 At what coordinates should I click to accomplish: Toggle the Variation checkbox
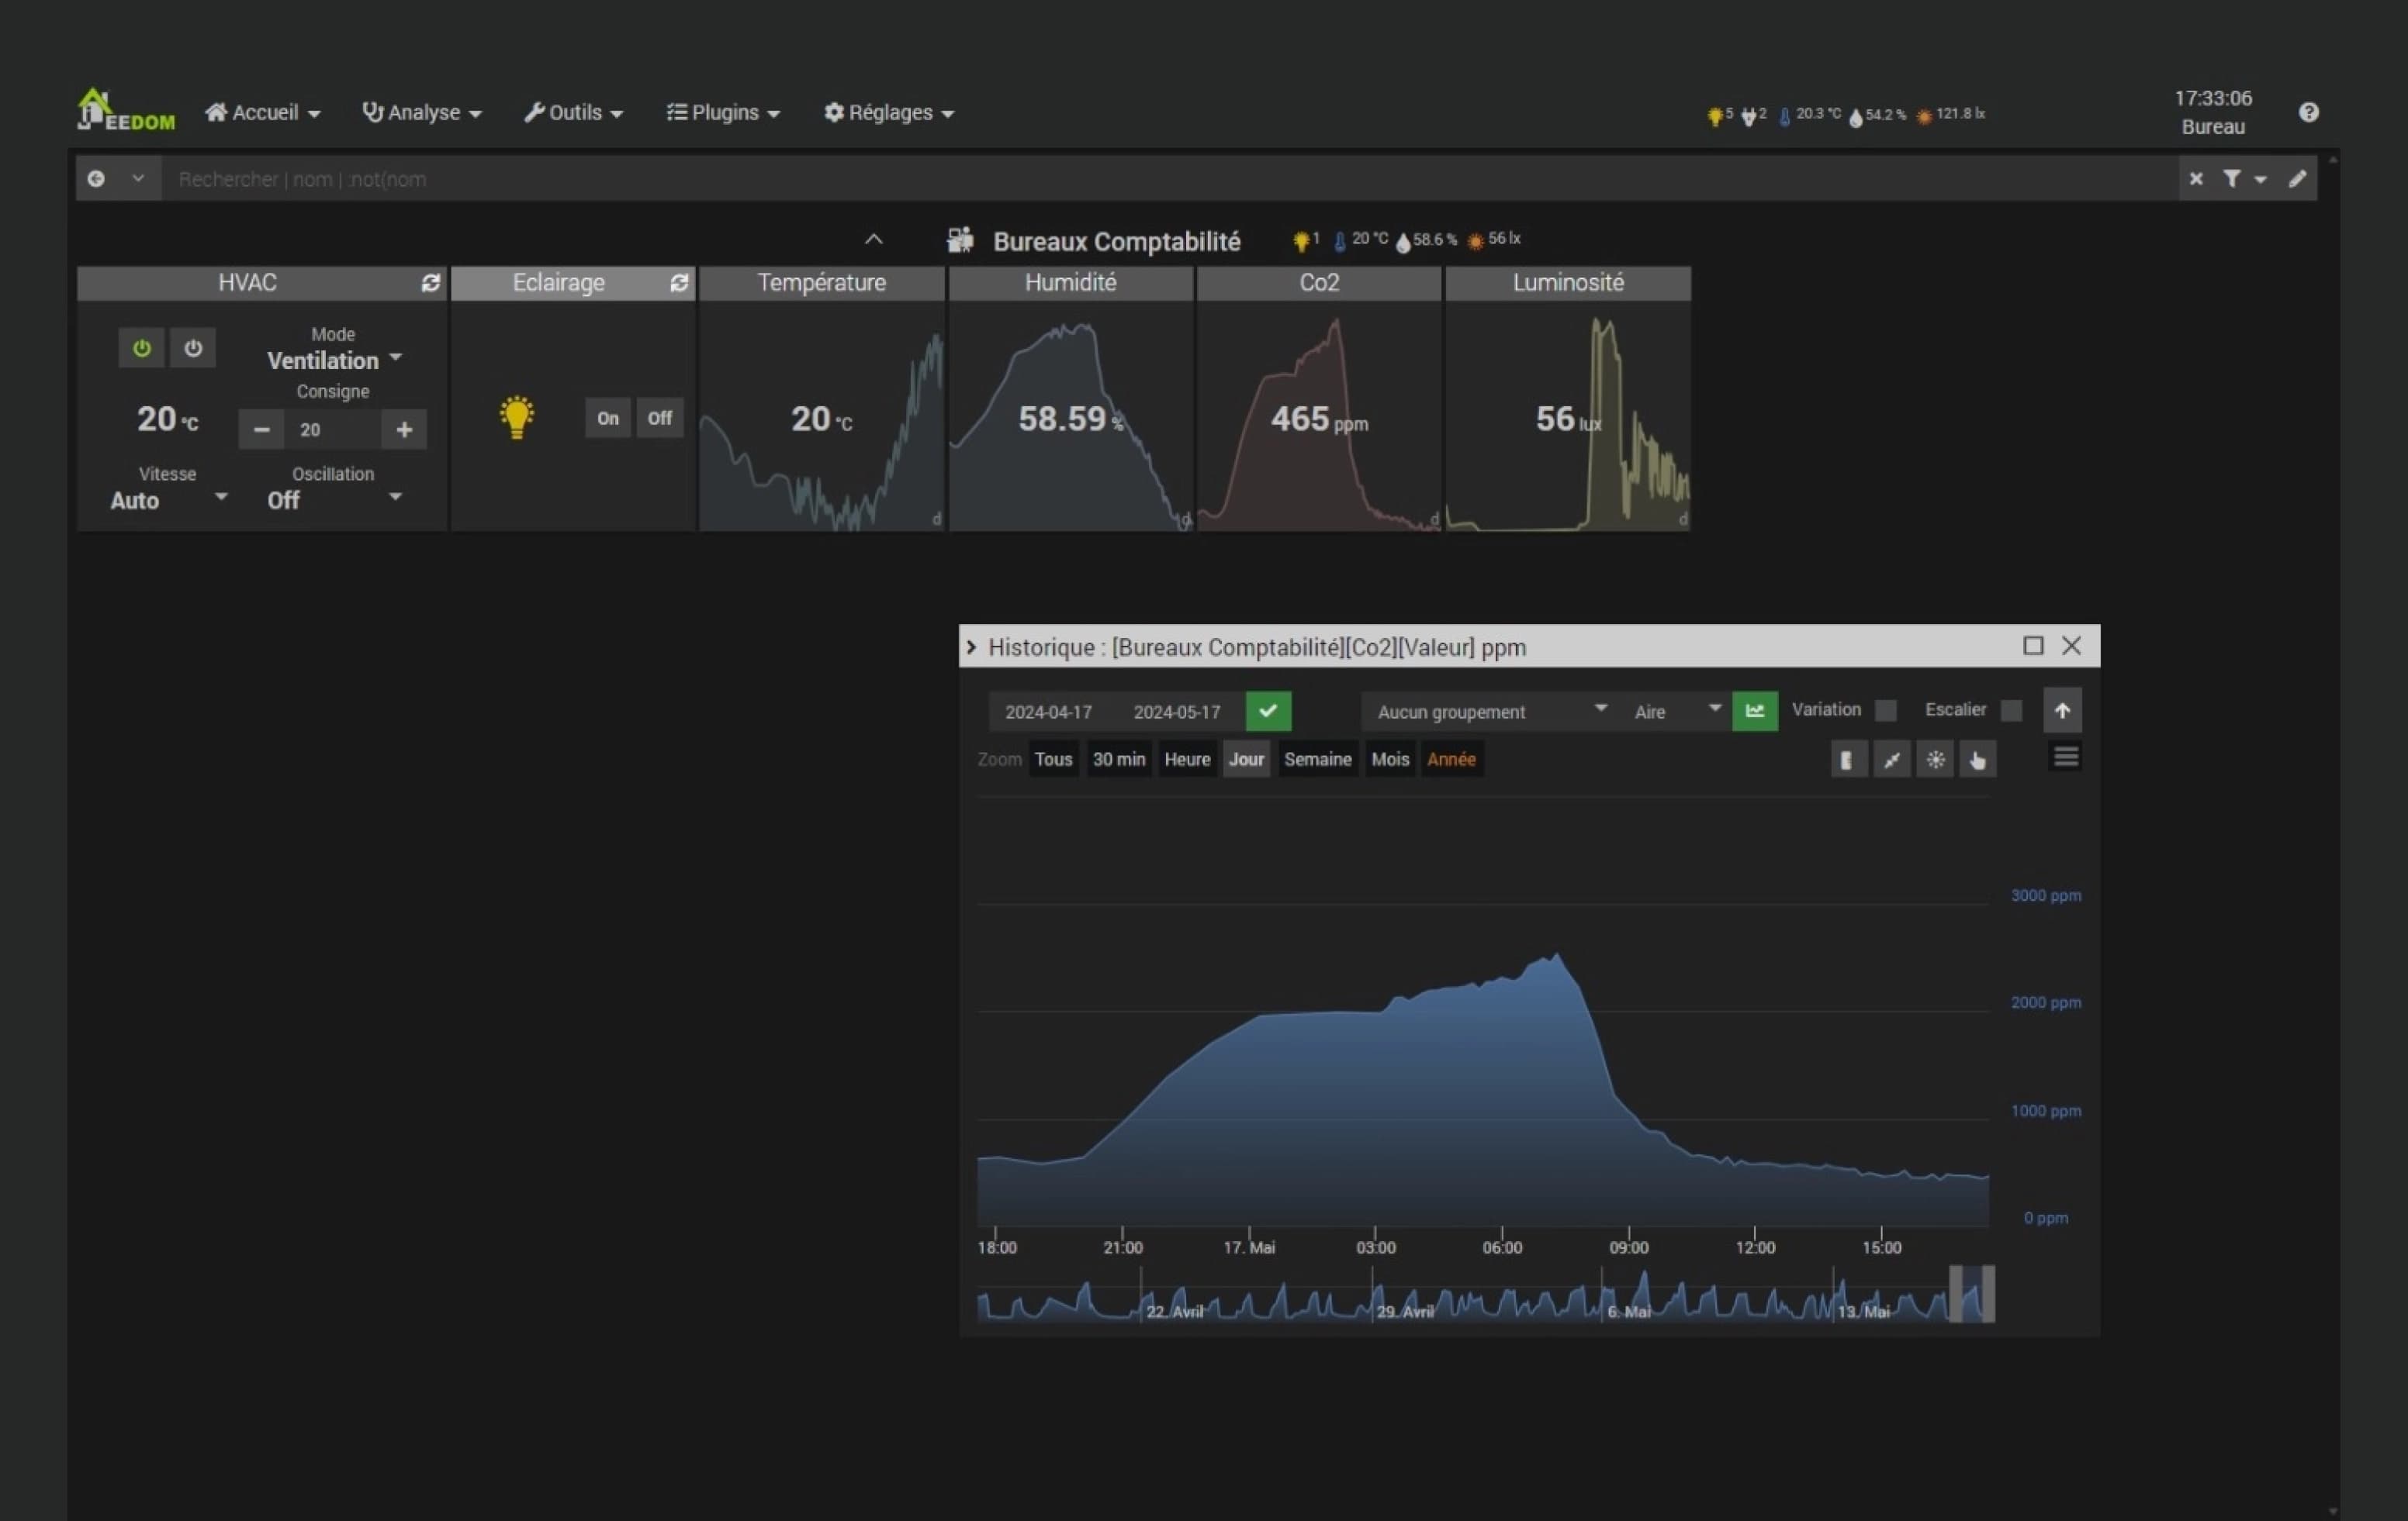(1885, 709)
